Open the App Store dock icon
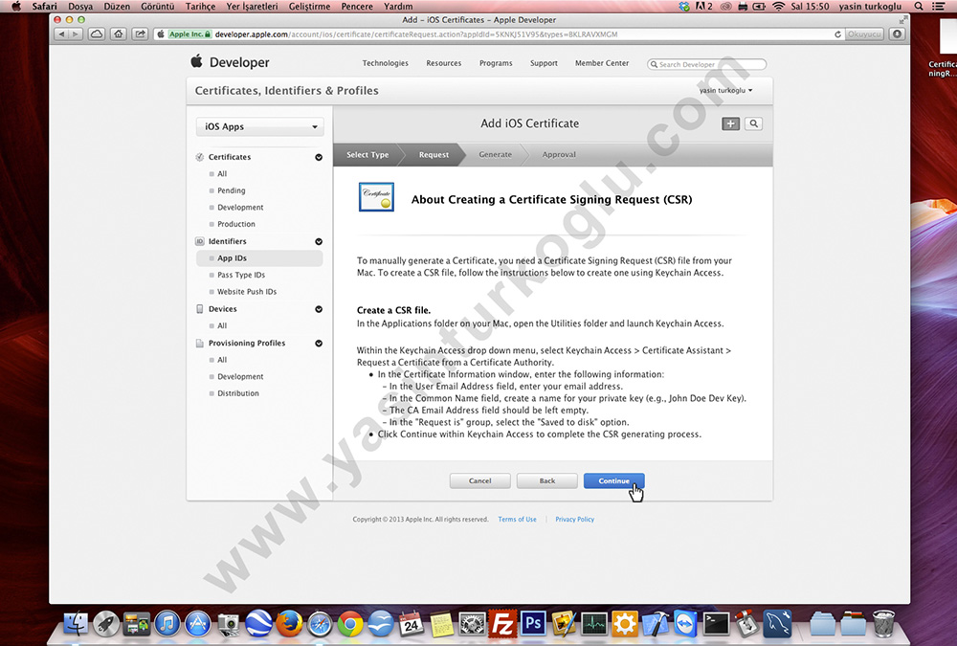Image resolution: width=957 pixels, height=646 pixels. point(198,624)
